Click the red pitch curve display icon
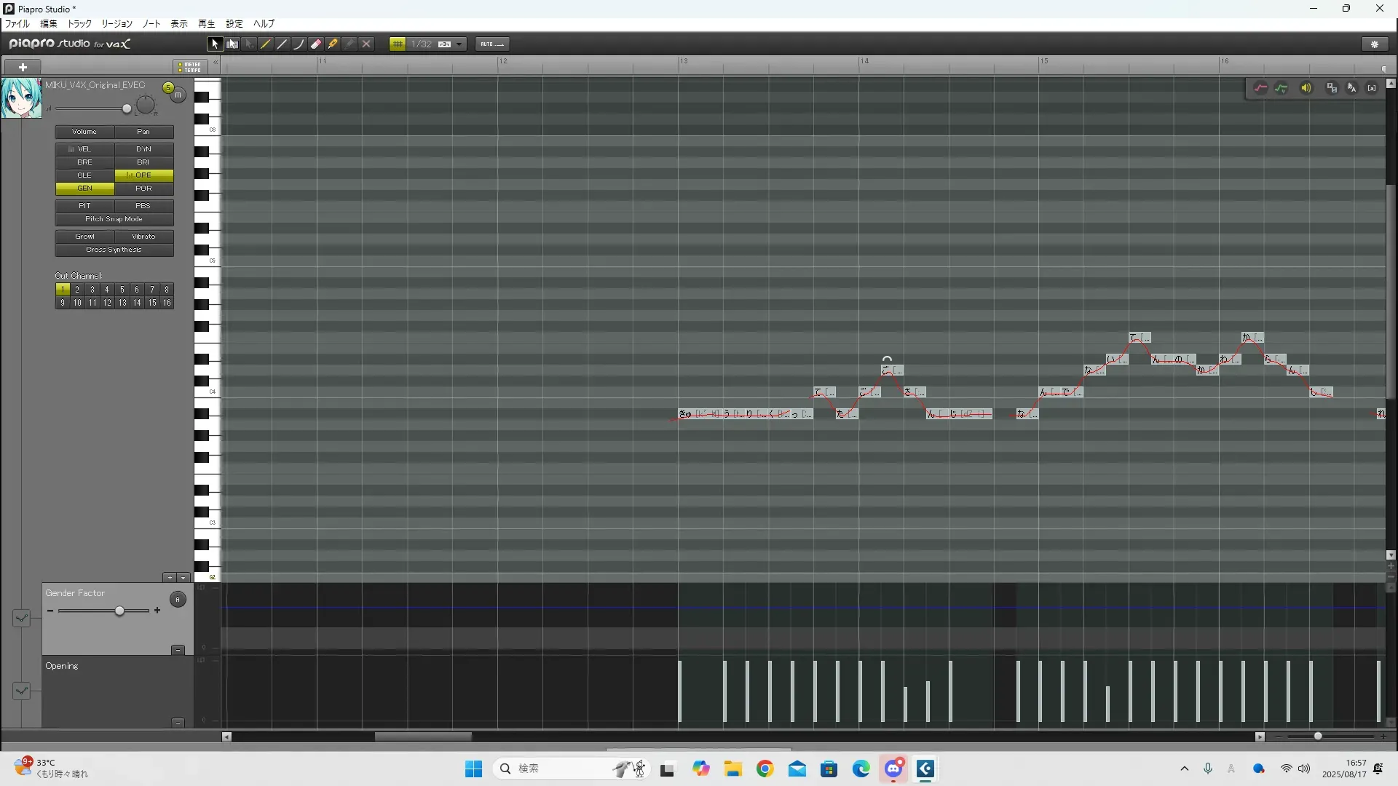The height and width of the screenshot is (786, 1398). pyautogui.click(x=1260, y=88)
